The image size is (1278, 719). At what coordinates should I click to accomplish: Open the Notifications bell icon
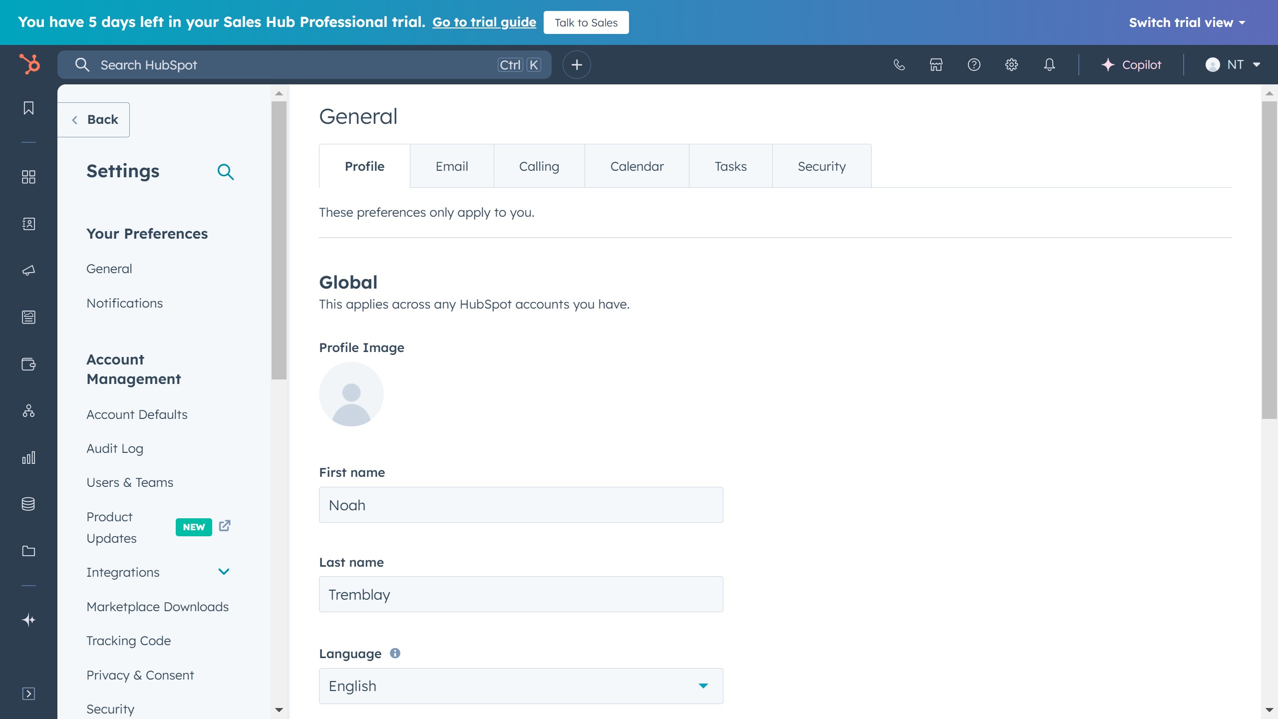click(x=1049, y=65)
